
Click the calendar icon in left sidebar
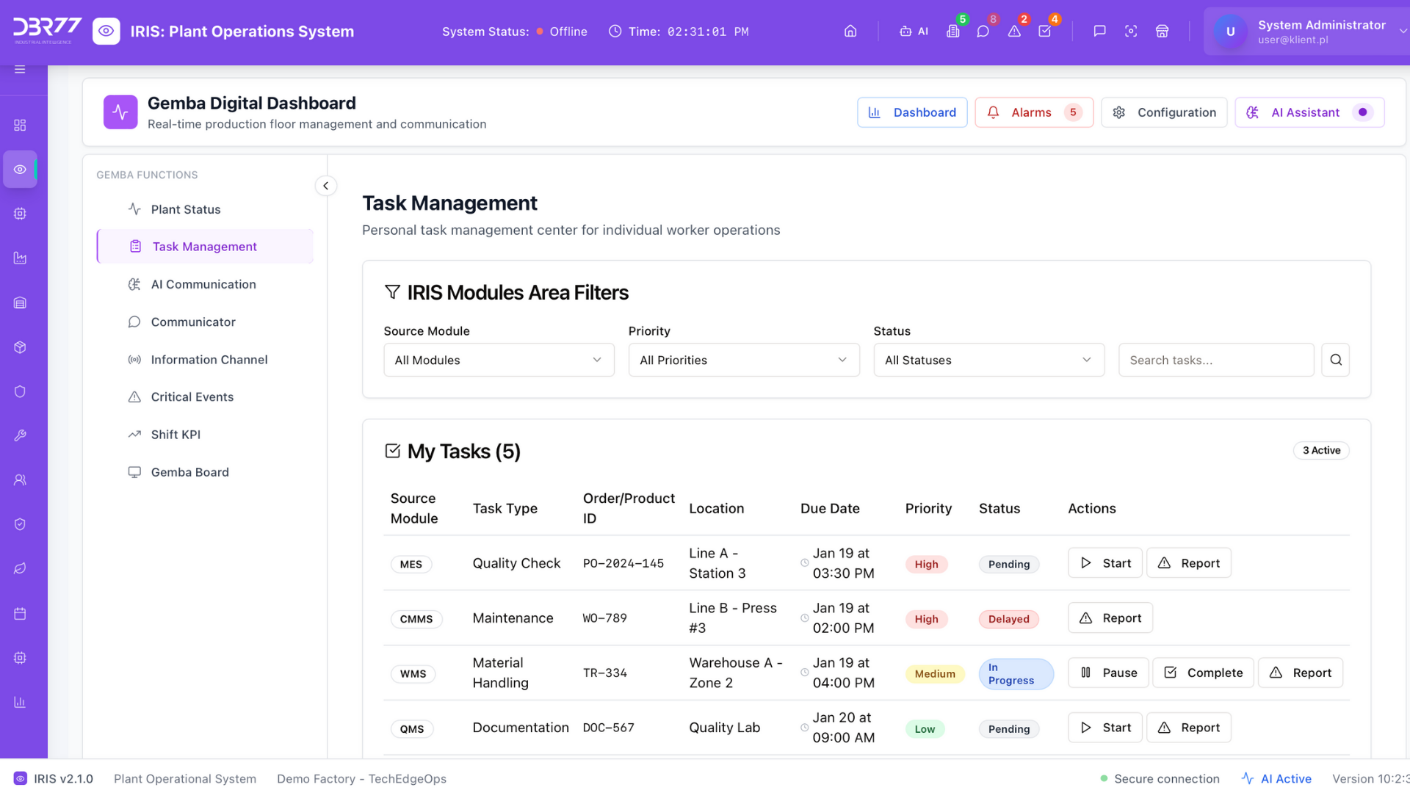(20, 613)
